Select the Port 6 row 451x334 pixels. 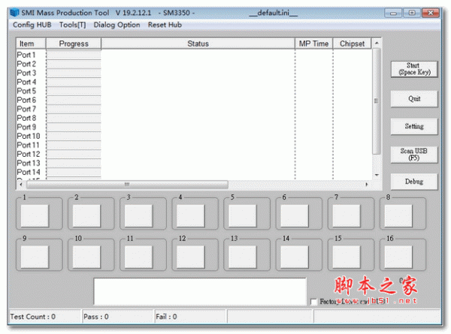(x=194, y=100)
